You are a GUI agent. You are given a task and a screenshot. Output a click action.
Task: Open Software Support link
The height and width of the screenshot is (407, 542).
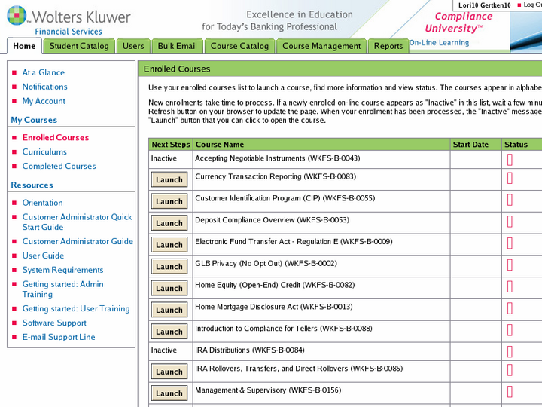tap(54, 323)
